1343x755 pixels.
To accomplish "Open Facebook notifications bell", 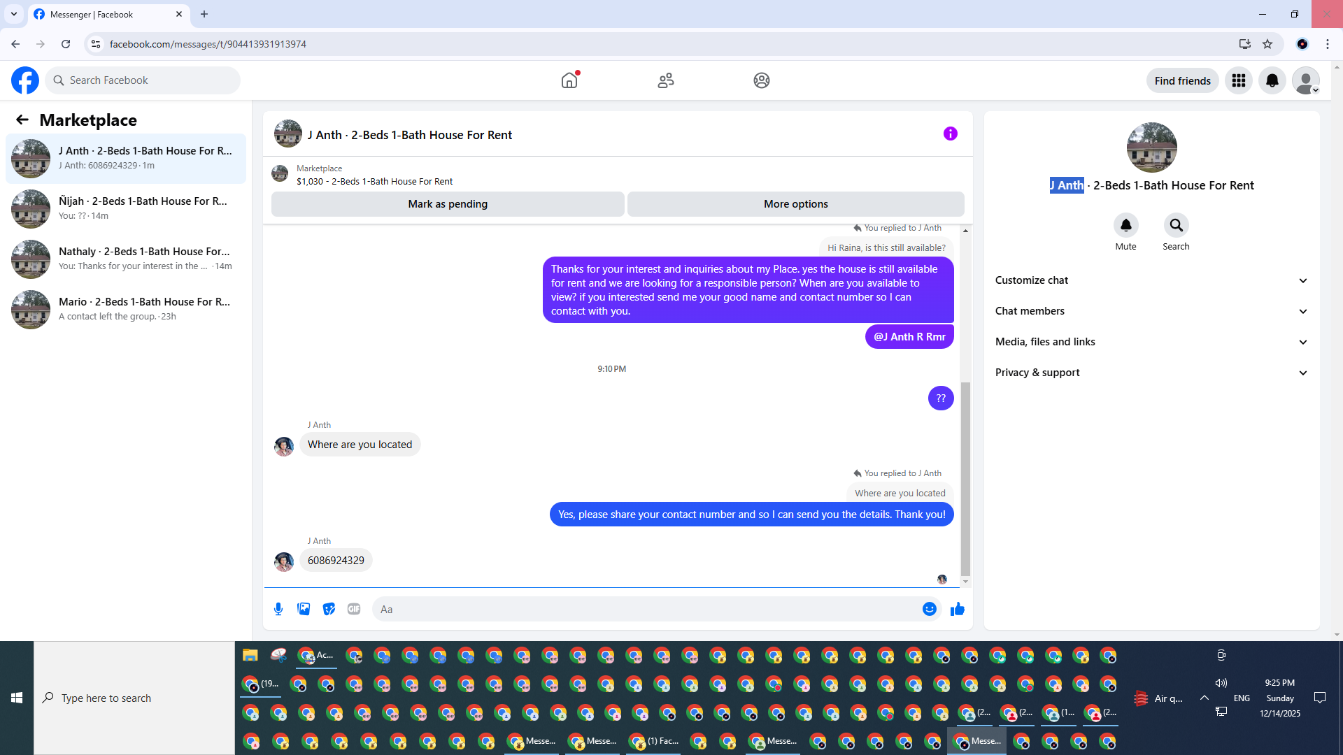I will [1272, 80].
